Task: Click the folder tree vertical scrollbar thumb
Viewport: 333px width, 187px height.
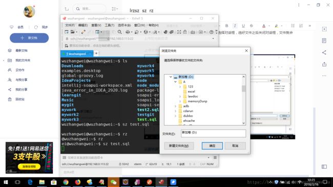Action: (x=243, y=89)
